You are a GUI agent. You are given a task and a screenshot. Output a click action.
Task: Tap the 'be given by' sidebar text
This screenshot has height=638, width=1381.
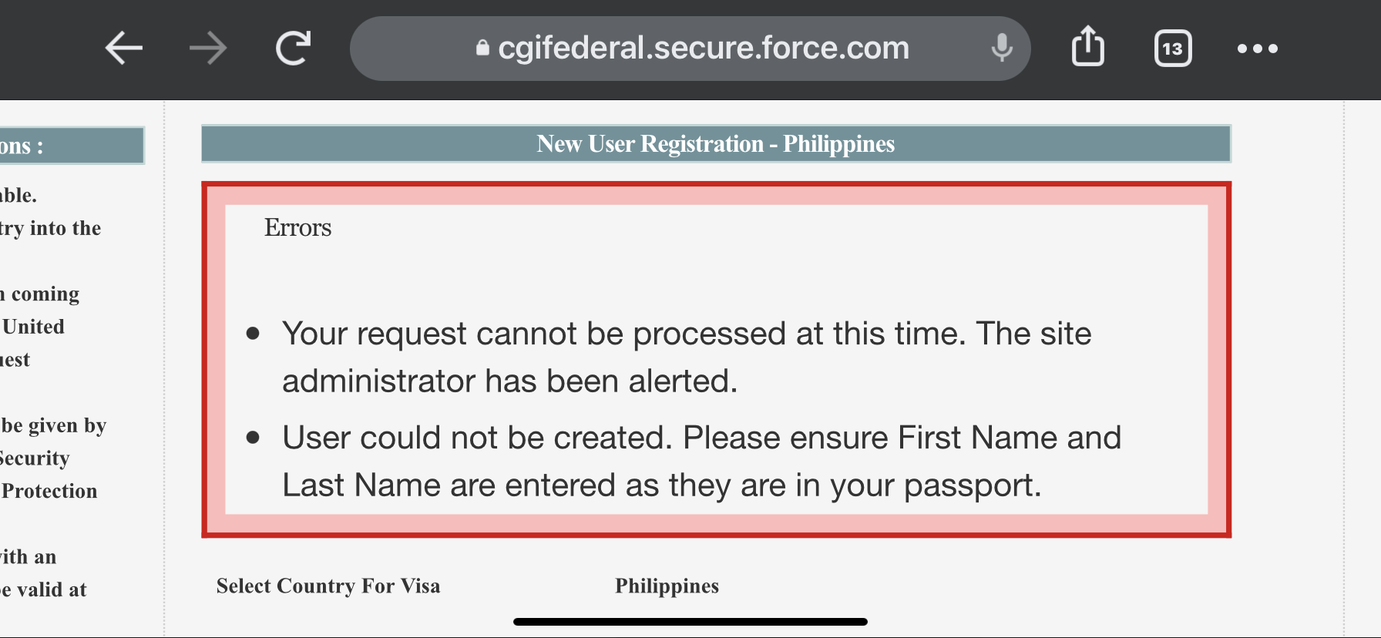53,425
